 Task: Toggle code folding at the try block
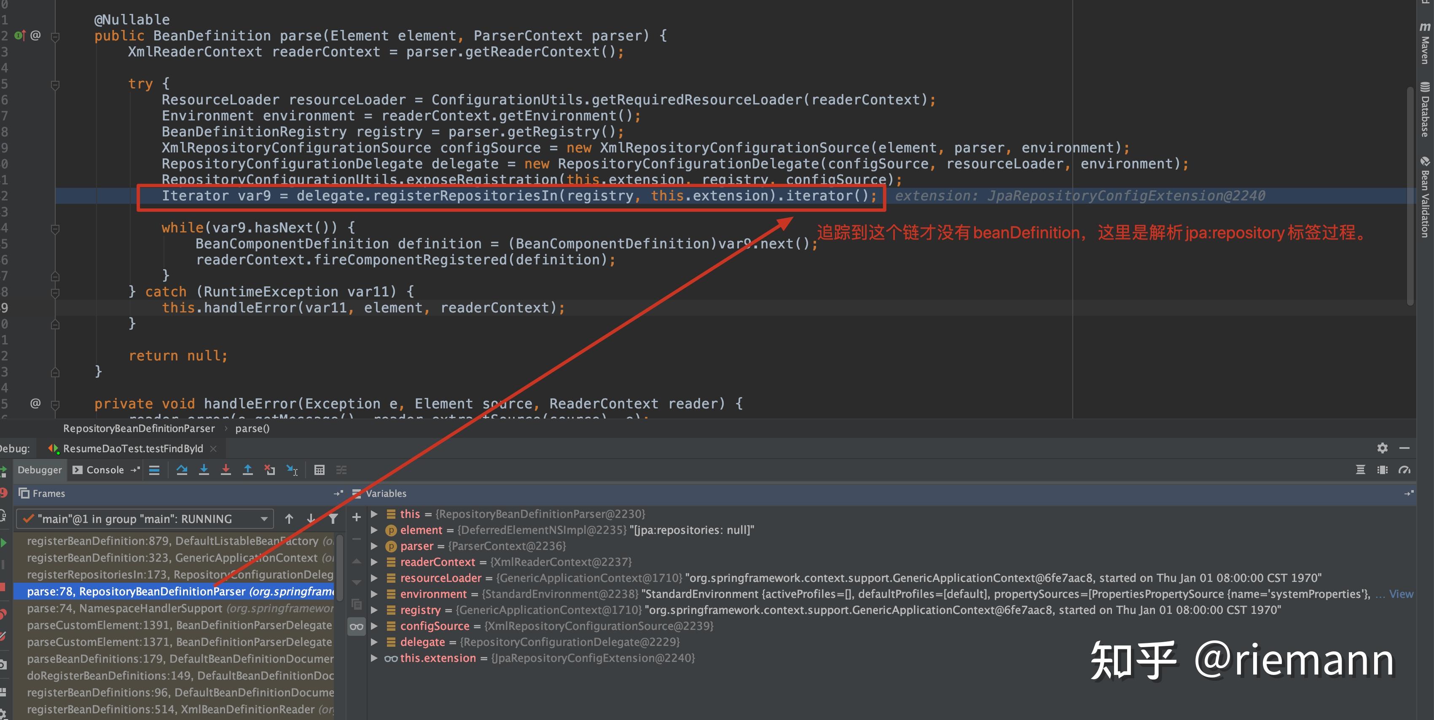click(x=55, y=85)
